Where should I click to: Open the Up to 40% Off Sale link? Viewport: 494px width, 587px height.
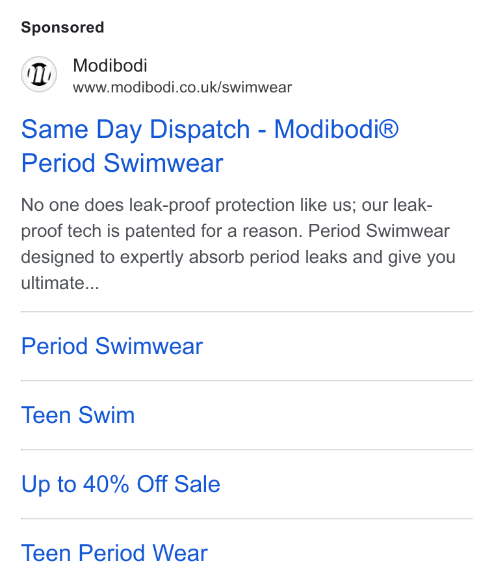coord(120,484)
